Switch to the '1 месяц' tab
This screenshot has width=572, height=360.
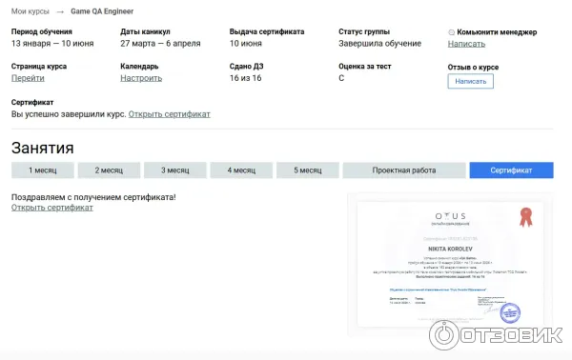pyautogui.click(x=43, y=170)
